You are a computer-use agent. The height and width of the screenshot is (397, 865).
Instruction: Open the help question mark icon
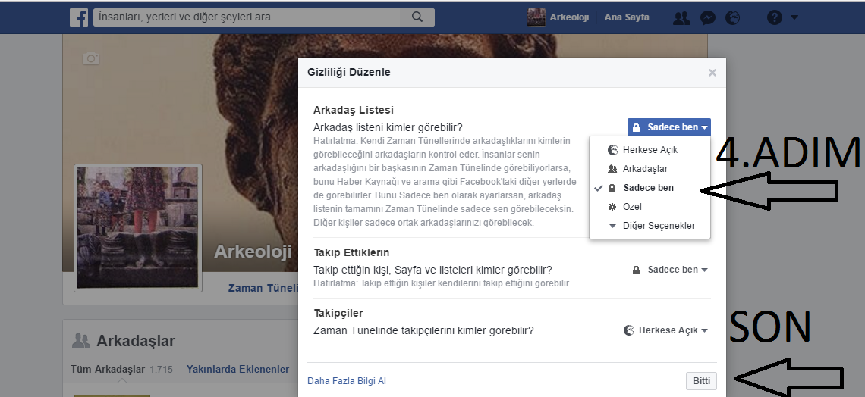click(775, 17)
